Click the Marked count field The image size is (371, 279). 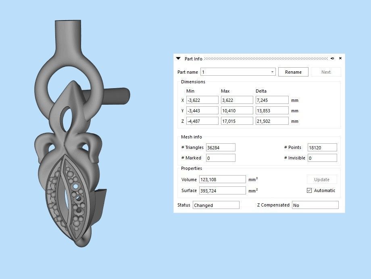pyautogui.click(x=221, y=158)
